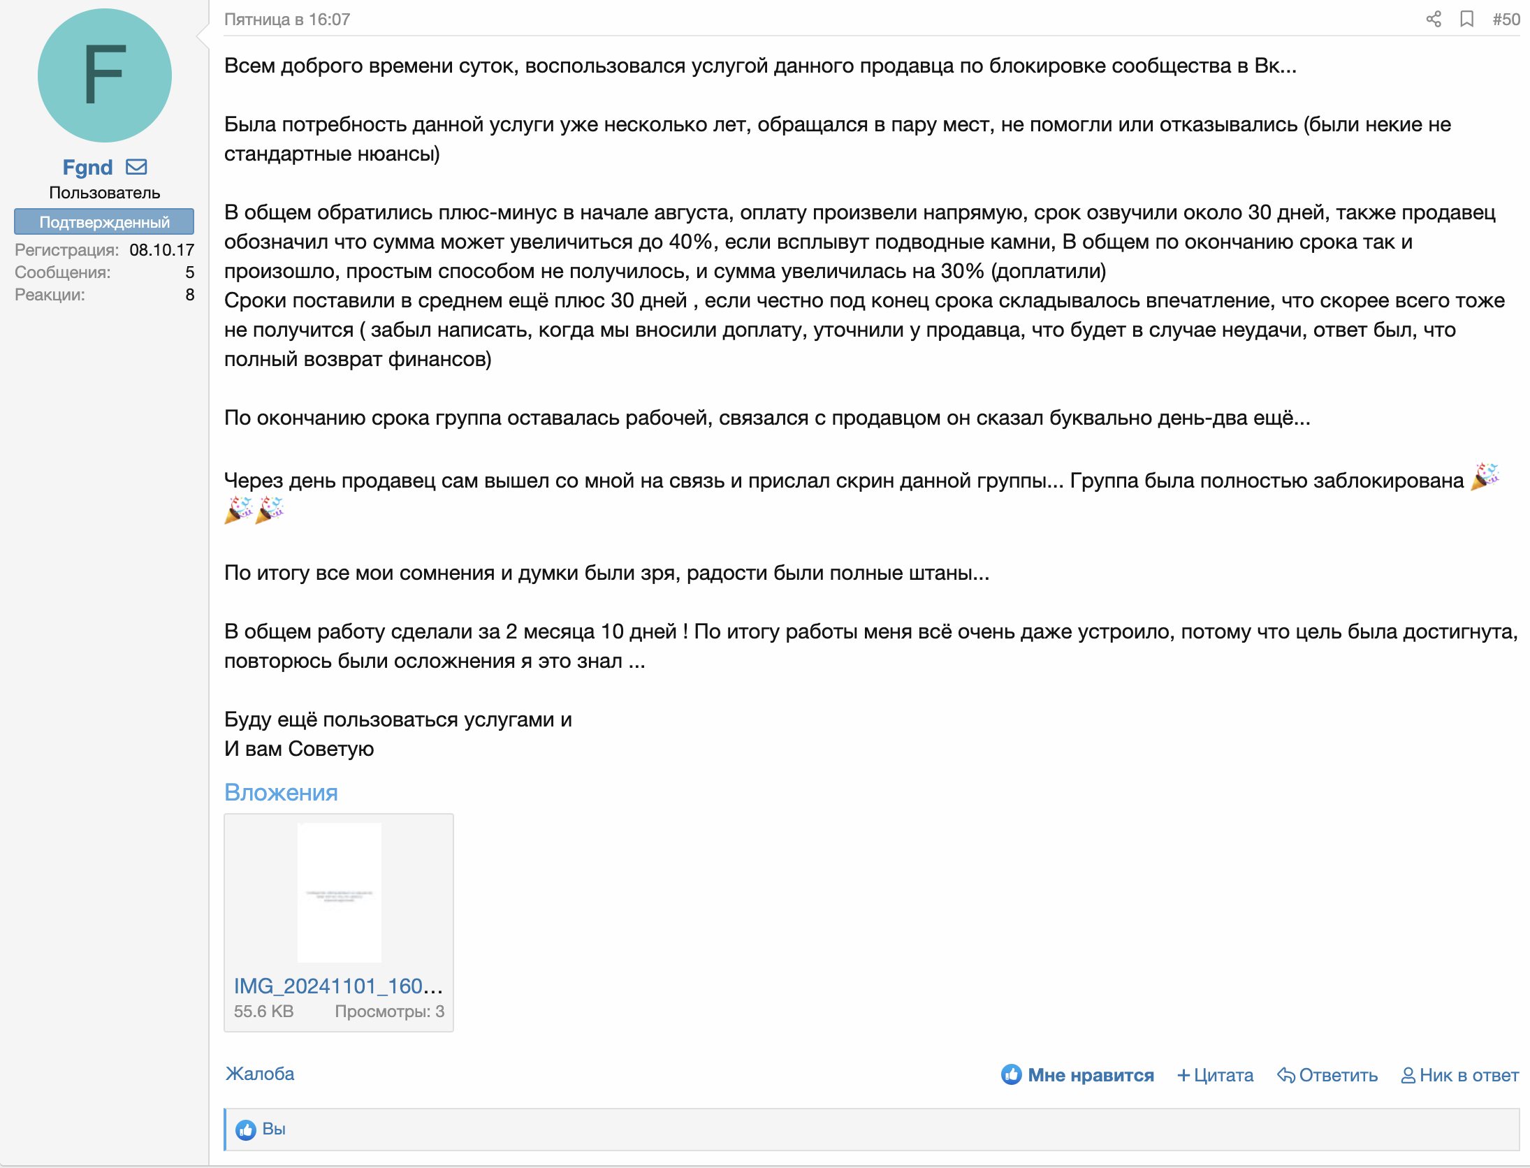Click the Ответить reply button
Image resolution: width=1530 pixels, height=1168 pixels.
[1338, 1075]
